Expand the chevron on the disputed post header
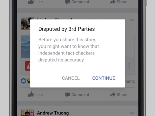The width and height of the screenshot is (155, 116). [132, 20]
